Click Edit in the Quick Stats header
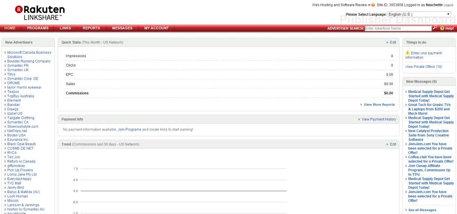 (393, 42)
